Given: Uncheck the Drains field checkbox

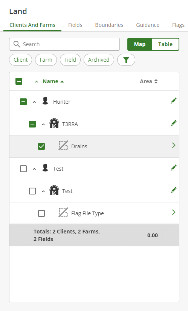Looking at the screenshot, I should 41,146.
